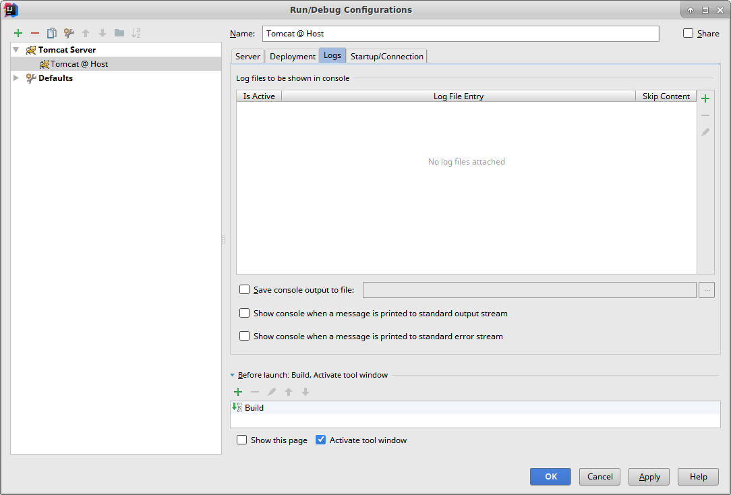Click the green plus to add new configuration
The image size is (731, 495).
[x=18, y=33]
